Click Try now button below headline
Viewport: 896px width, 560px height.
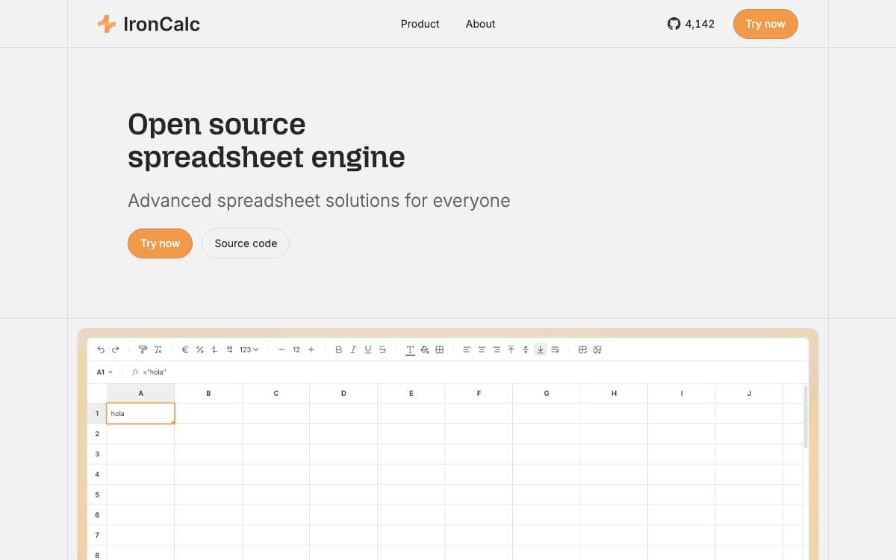[x=160, y=243]
